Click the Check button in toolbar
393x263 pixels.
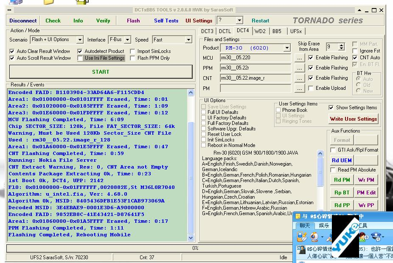[53, 21]
